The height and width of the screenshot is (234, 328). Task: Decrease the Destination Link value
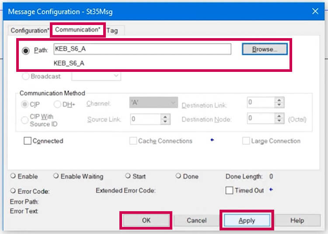click(x=279, y=105)
